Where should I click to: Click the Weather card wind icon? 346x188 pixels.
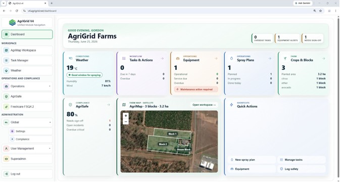pos(70,59)
